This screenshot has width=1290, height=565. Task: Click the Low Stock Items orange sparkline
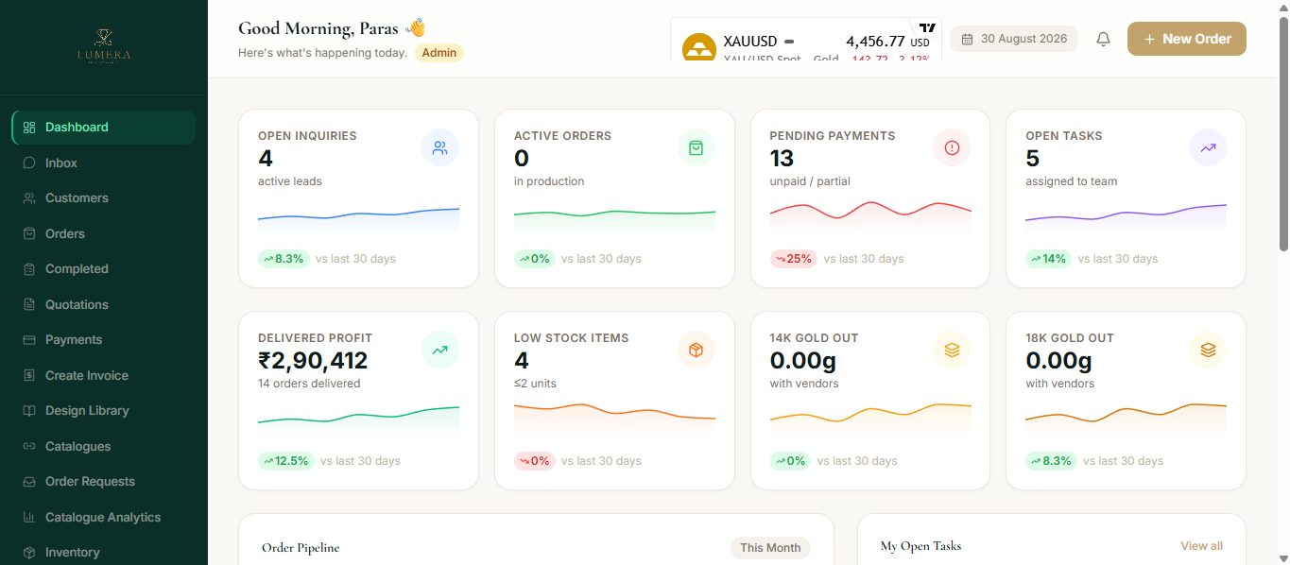click(x=614, y=419)
